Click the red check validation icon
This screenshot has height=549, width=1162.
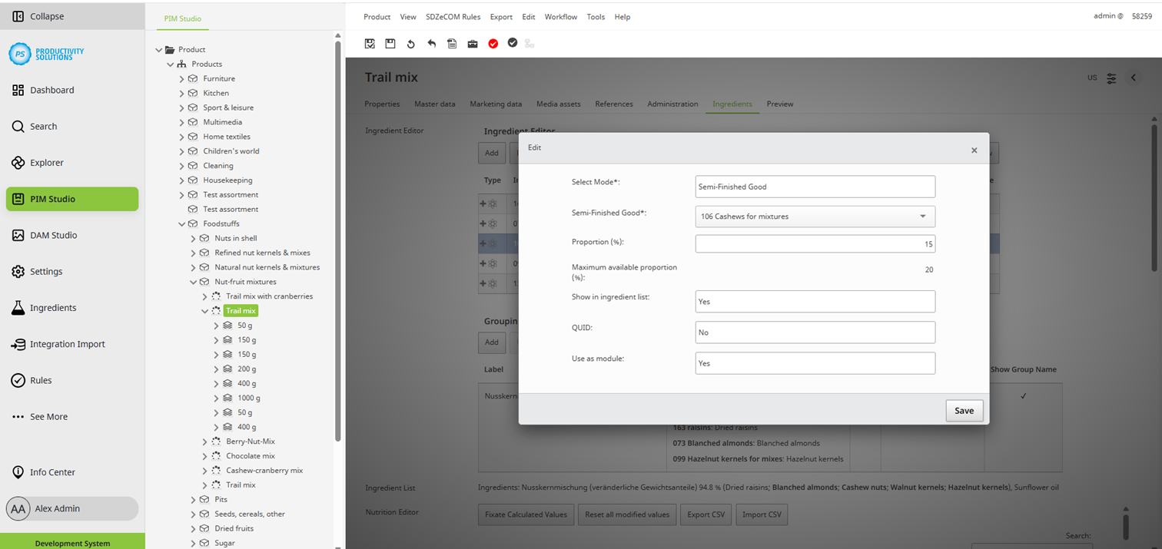pyautogui.click(x=493, y=44)
